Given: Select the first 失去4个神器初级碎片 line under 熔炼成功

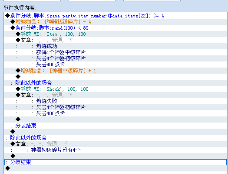Looking at the screenshot, I should 116,58.
